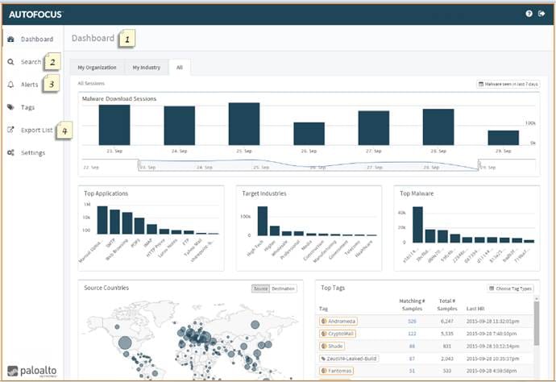Click total samples value 6,247
The image size is (556, 382).
(447, 321)
